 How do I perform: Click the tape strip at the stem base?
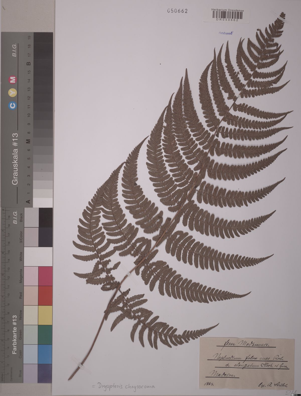pyautogui.click(x=81, y=365)
